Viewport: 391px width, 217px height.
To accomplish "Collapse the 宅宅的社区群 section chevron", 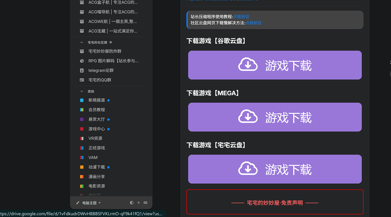I will pos(82,42).
